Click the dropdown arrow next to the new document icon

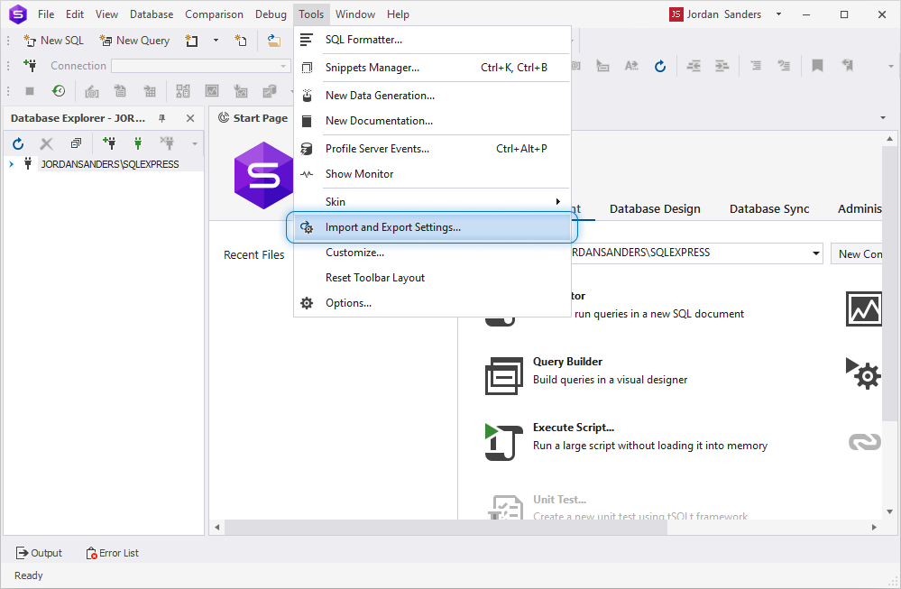[216, 41]
